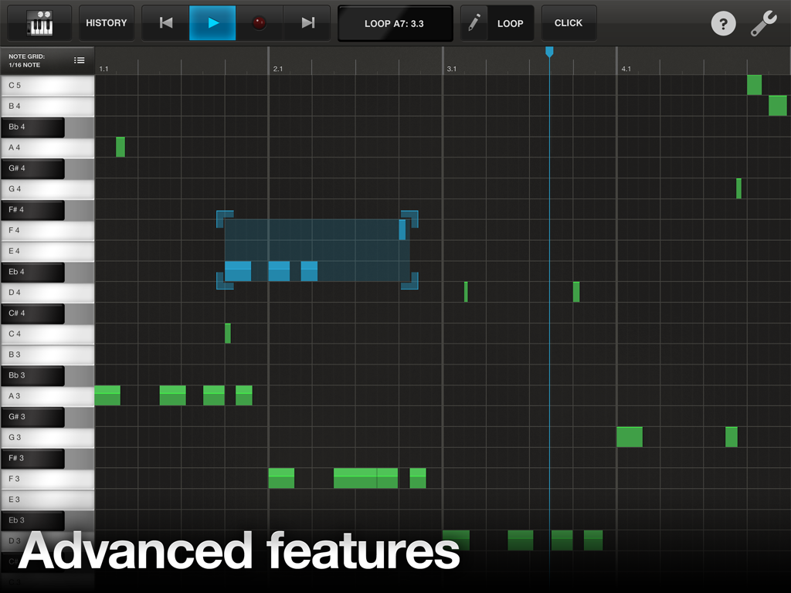Viewport: 791px width, 593px height.
Task: Expand the note grid options panel
Action: pos(80,59)
